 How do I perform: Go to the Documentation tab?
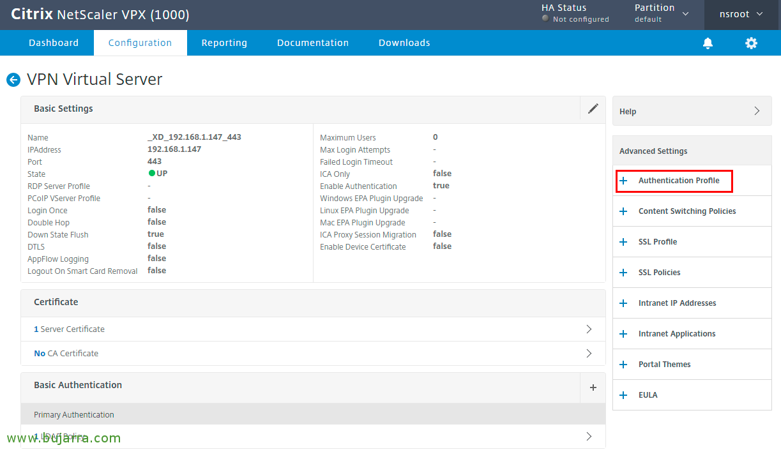click(x=313, y=43)
